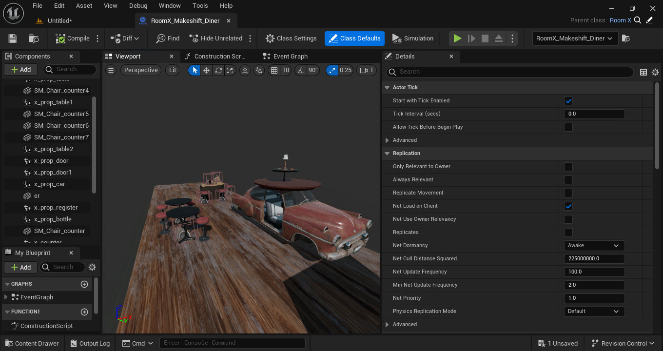Open viewport hamburger options menu
663x351 pixels.
111,70
